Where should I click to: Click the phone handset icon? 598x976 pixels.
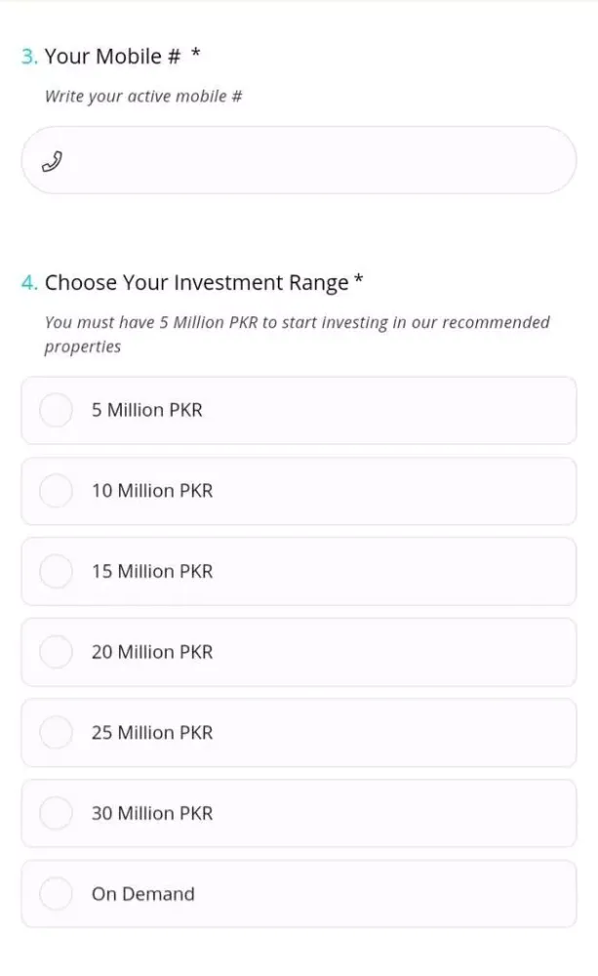[x=52, y=161]
